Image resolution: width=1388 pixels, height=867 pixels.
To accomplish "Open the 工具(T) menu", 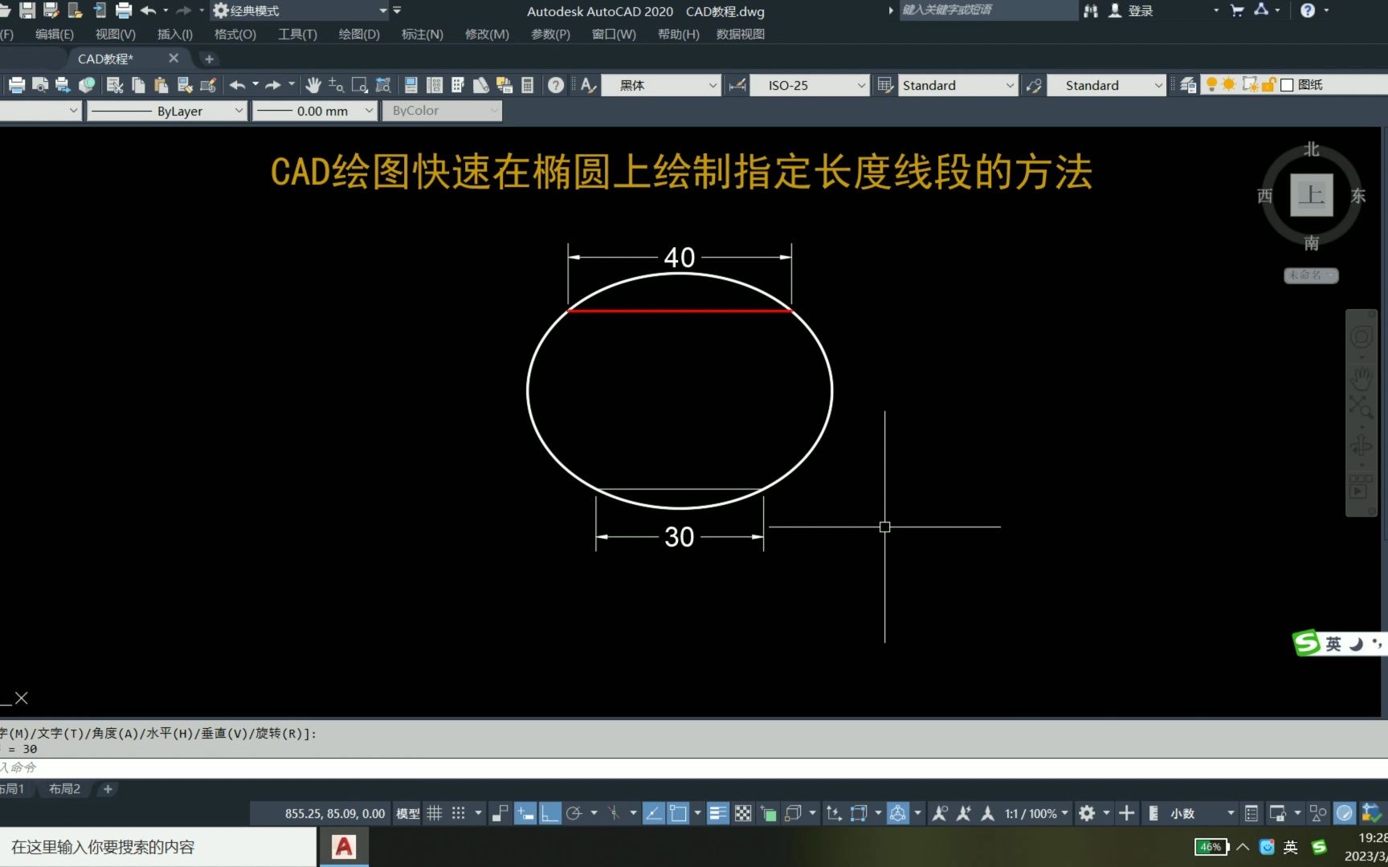I will 297,34.
